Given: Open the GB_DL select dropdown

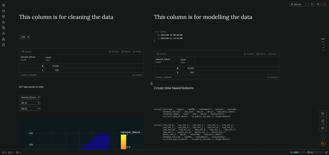Looking at the screenshot, I should (x=30, y=108).
